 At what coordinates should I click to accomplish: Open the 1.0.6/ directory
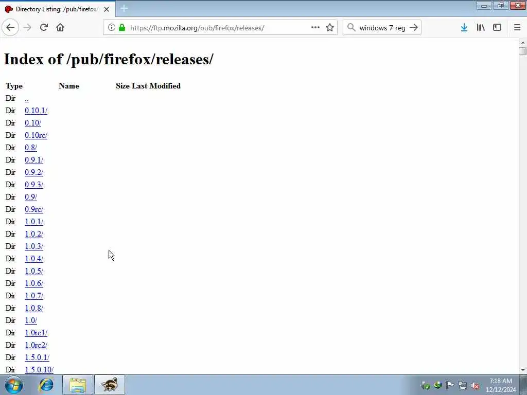[x=34, y=284]
